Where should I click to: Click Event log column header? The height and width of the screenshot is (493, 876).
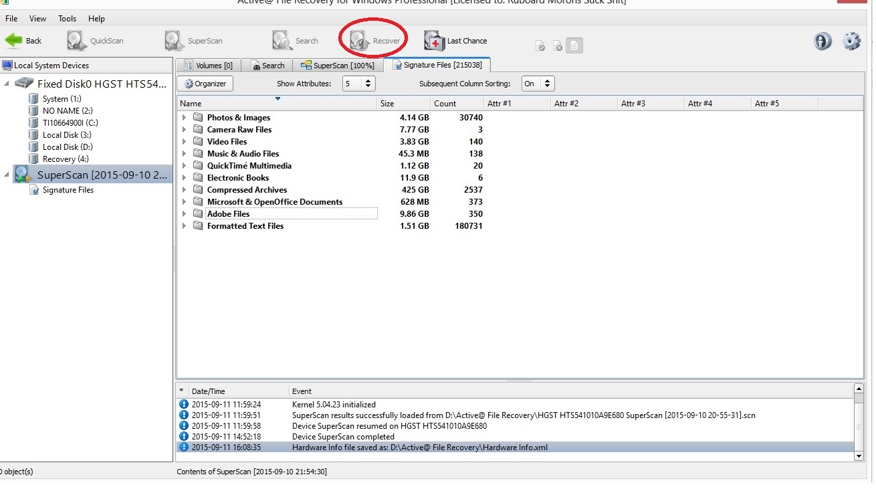pyautogui.click(x=571, y=391)
